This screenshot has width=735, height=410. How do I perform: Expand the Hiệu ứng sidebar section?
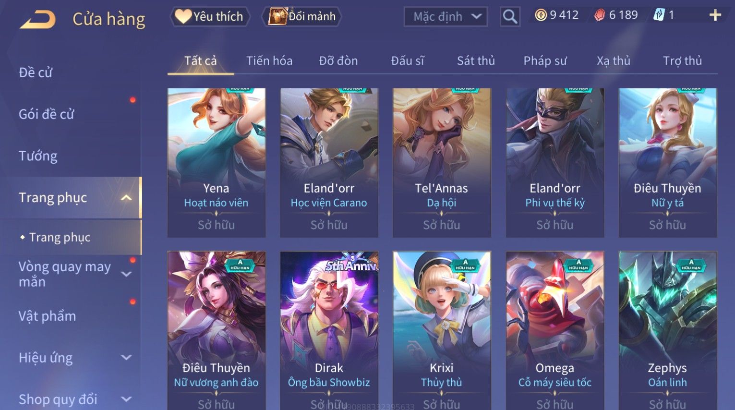pos(126,358)
